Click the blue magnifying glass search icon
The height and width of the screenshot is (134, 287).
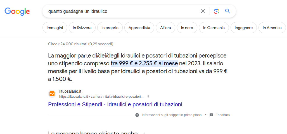tap(227, 11)
